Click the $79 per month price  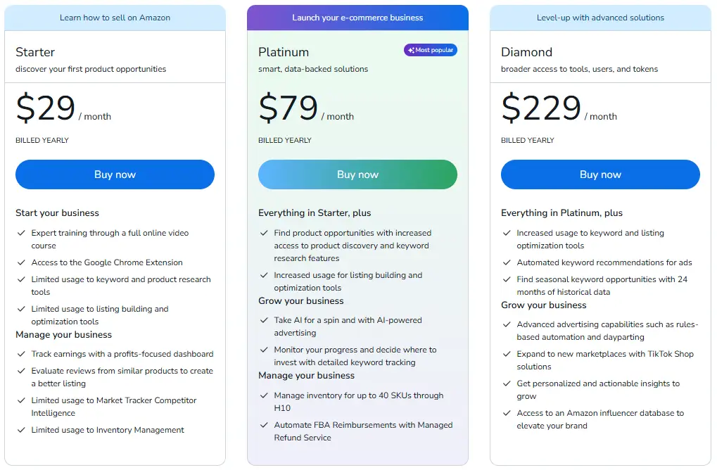tap(306, 108)
